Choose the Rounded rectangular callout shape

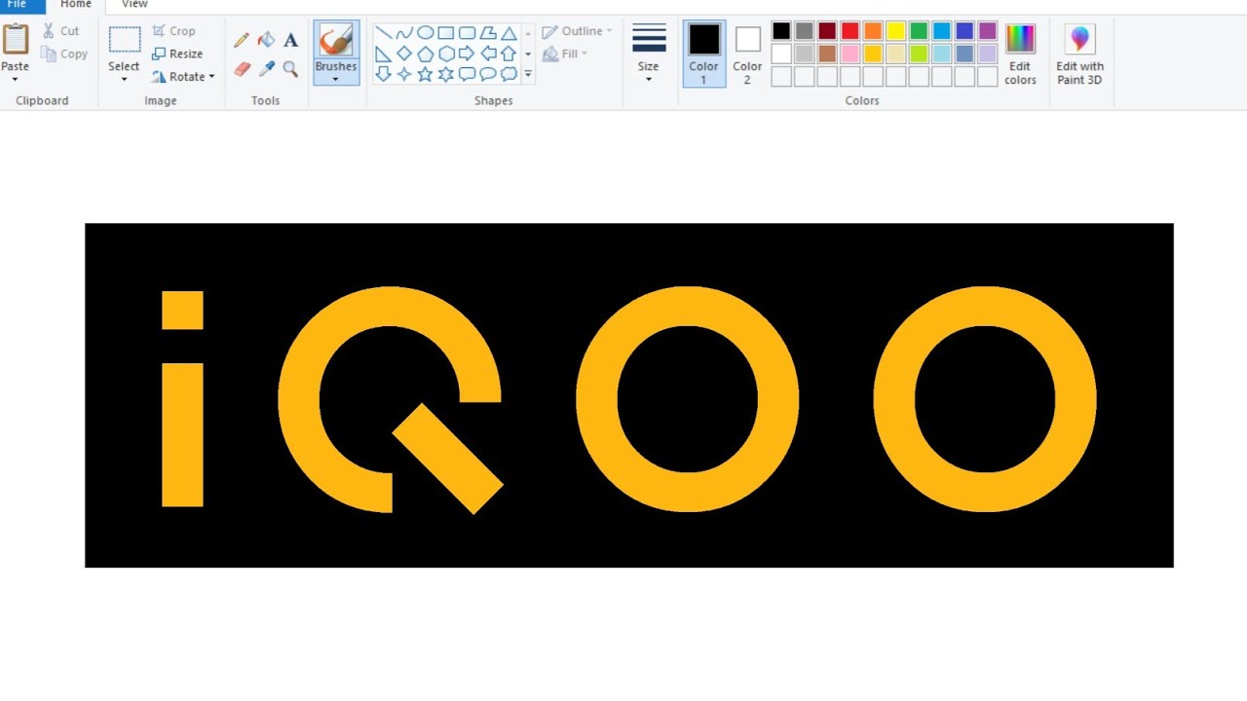click(x=467, y=74)
